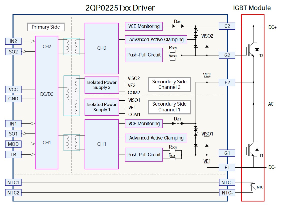Click the diode symbol under VISO2 label
The image size is (281, 205).
point(207,46)
